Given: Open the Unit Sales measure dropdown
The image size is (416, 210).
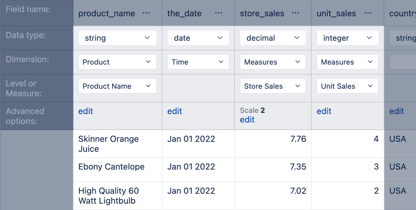Looking at the screenshot, I should coord(347,86).
